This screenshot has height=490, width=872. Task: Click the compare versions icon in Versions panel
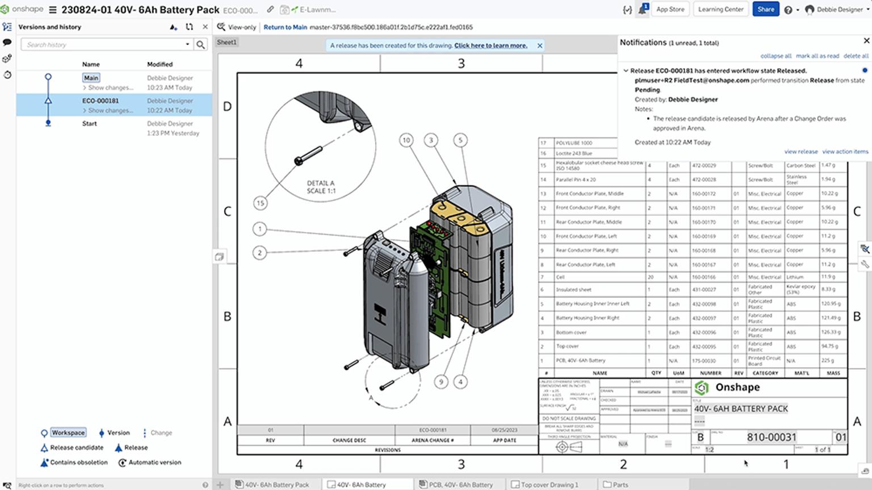190,27
